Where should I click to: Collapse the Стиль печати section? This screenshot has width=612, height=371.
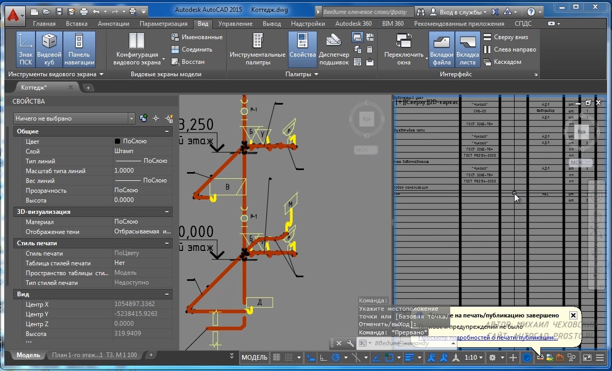pyautogui.click(x=167, y=243)
